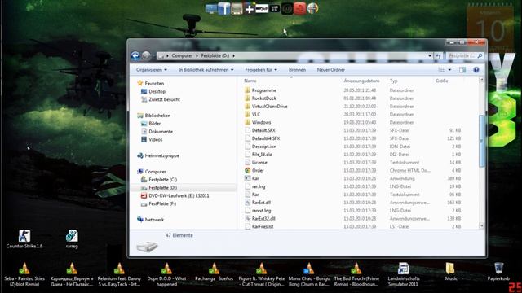Select the Programme folder
The width and height of the screenshot is (522, 293).
coord(264,90)
